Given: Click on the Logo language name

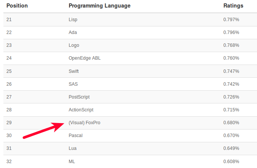Looking at the screenshot, I should point(74,45).
